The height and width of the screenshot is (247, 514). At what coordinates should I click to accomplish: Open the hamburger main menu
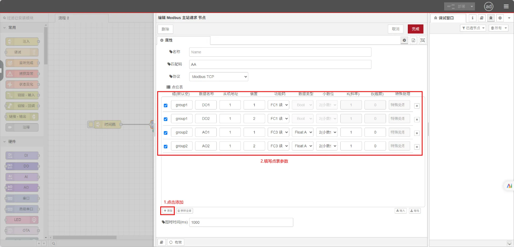506,6
